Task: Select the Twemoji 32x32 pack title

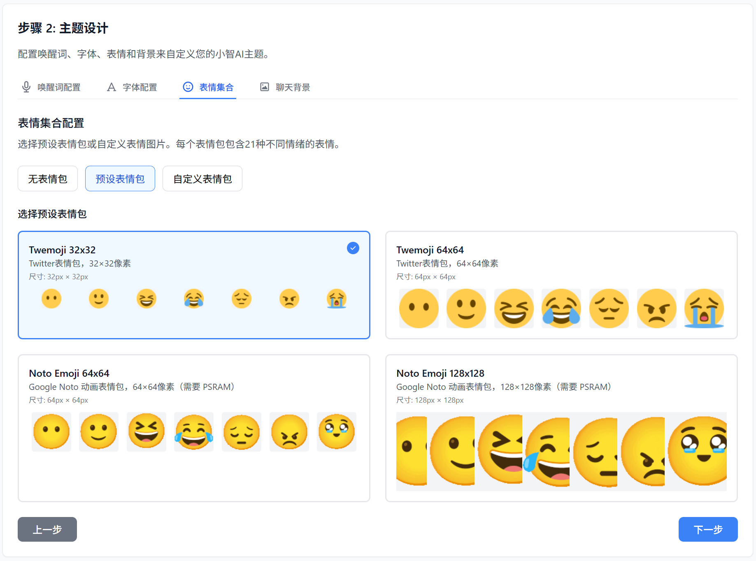Action: (62, 250)
